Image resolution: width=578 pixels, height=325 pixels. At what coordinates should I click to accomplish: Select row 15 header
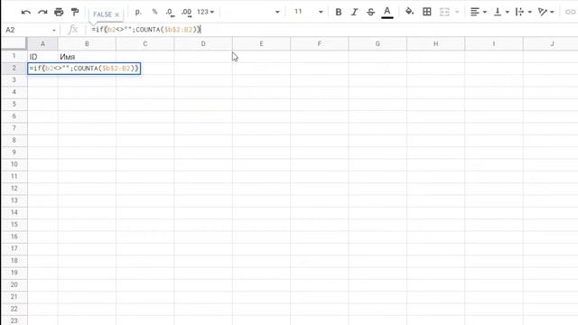pyautogui.click(x=14, y=225)
